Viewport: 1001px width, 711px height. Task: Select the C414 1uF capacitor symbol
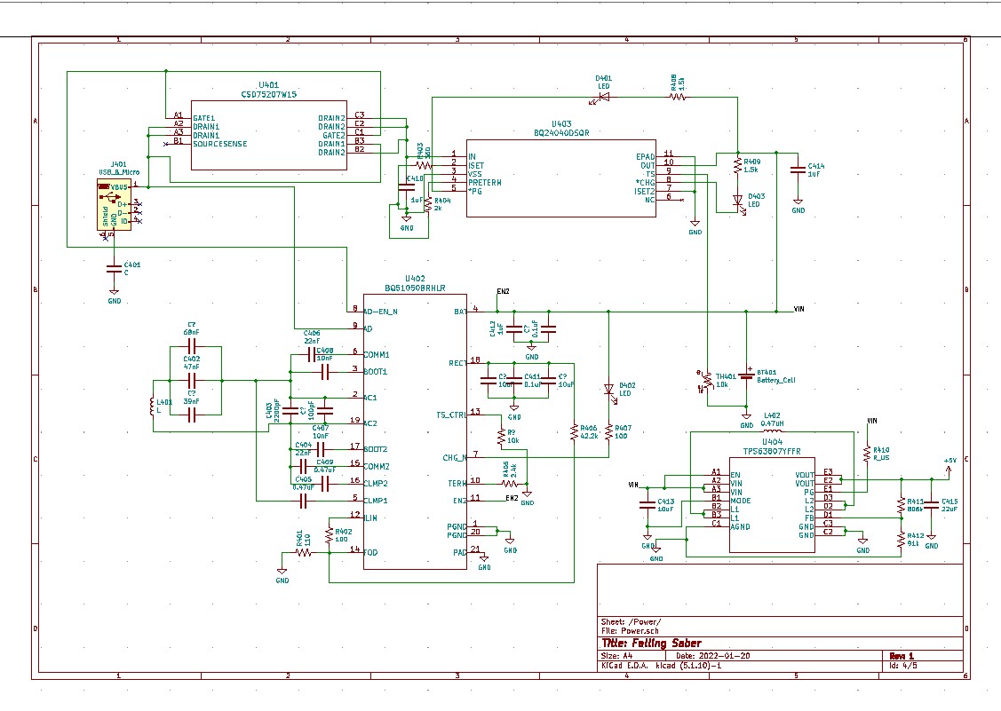coord(798,169)
